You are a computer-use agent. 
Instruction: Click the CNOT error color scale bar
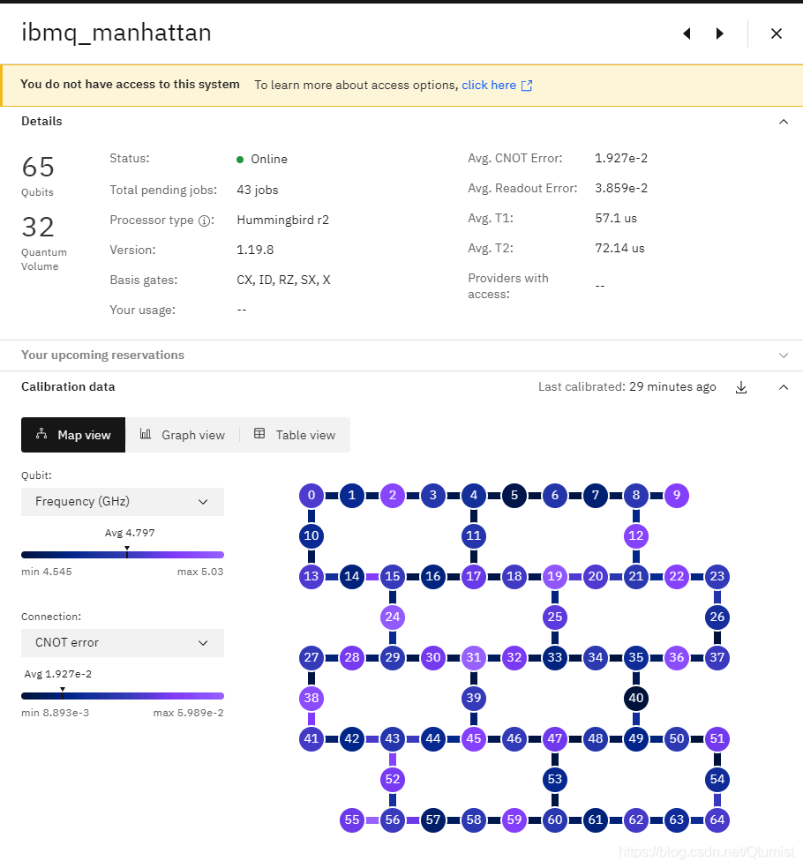click(123, 696)
